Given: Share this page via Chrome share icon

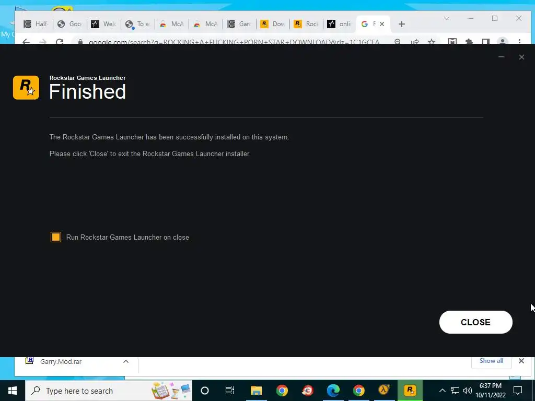Looking at the screenshot, I should [415, 42].
